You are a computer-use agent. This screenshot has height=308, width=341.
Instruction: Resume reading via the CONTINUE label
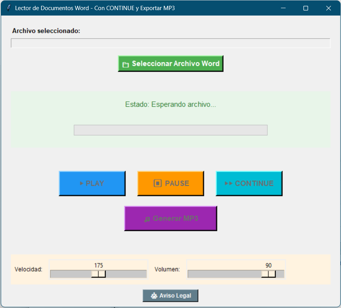click(254, 183)
